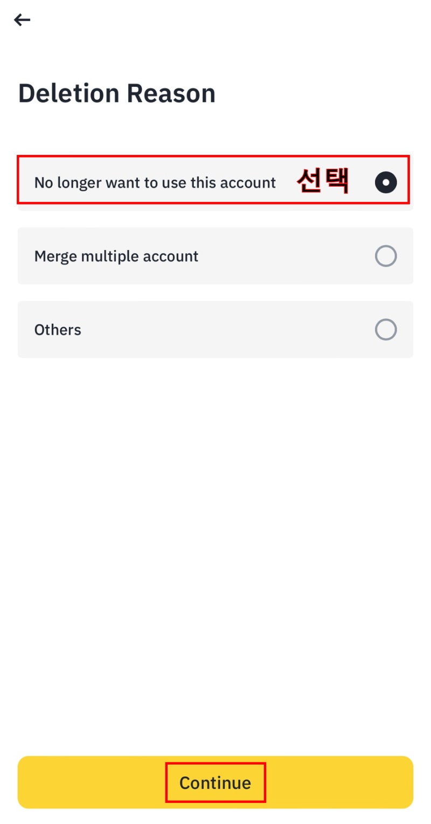Screen dimensions: 431x824
Task: Click the red '선택' annotation text
Action: coord(323,181)
